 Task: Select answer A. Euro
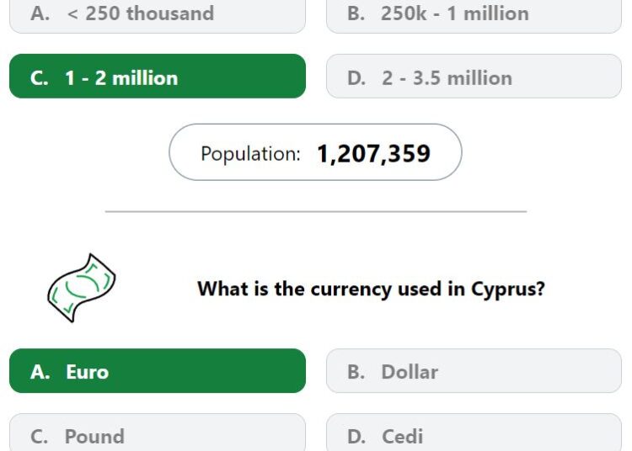158,371
